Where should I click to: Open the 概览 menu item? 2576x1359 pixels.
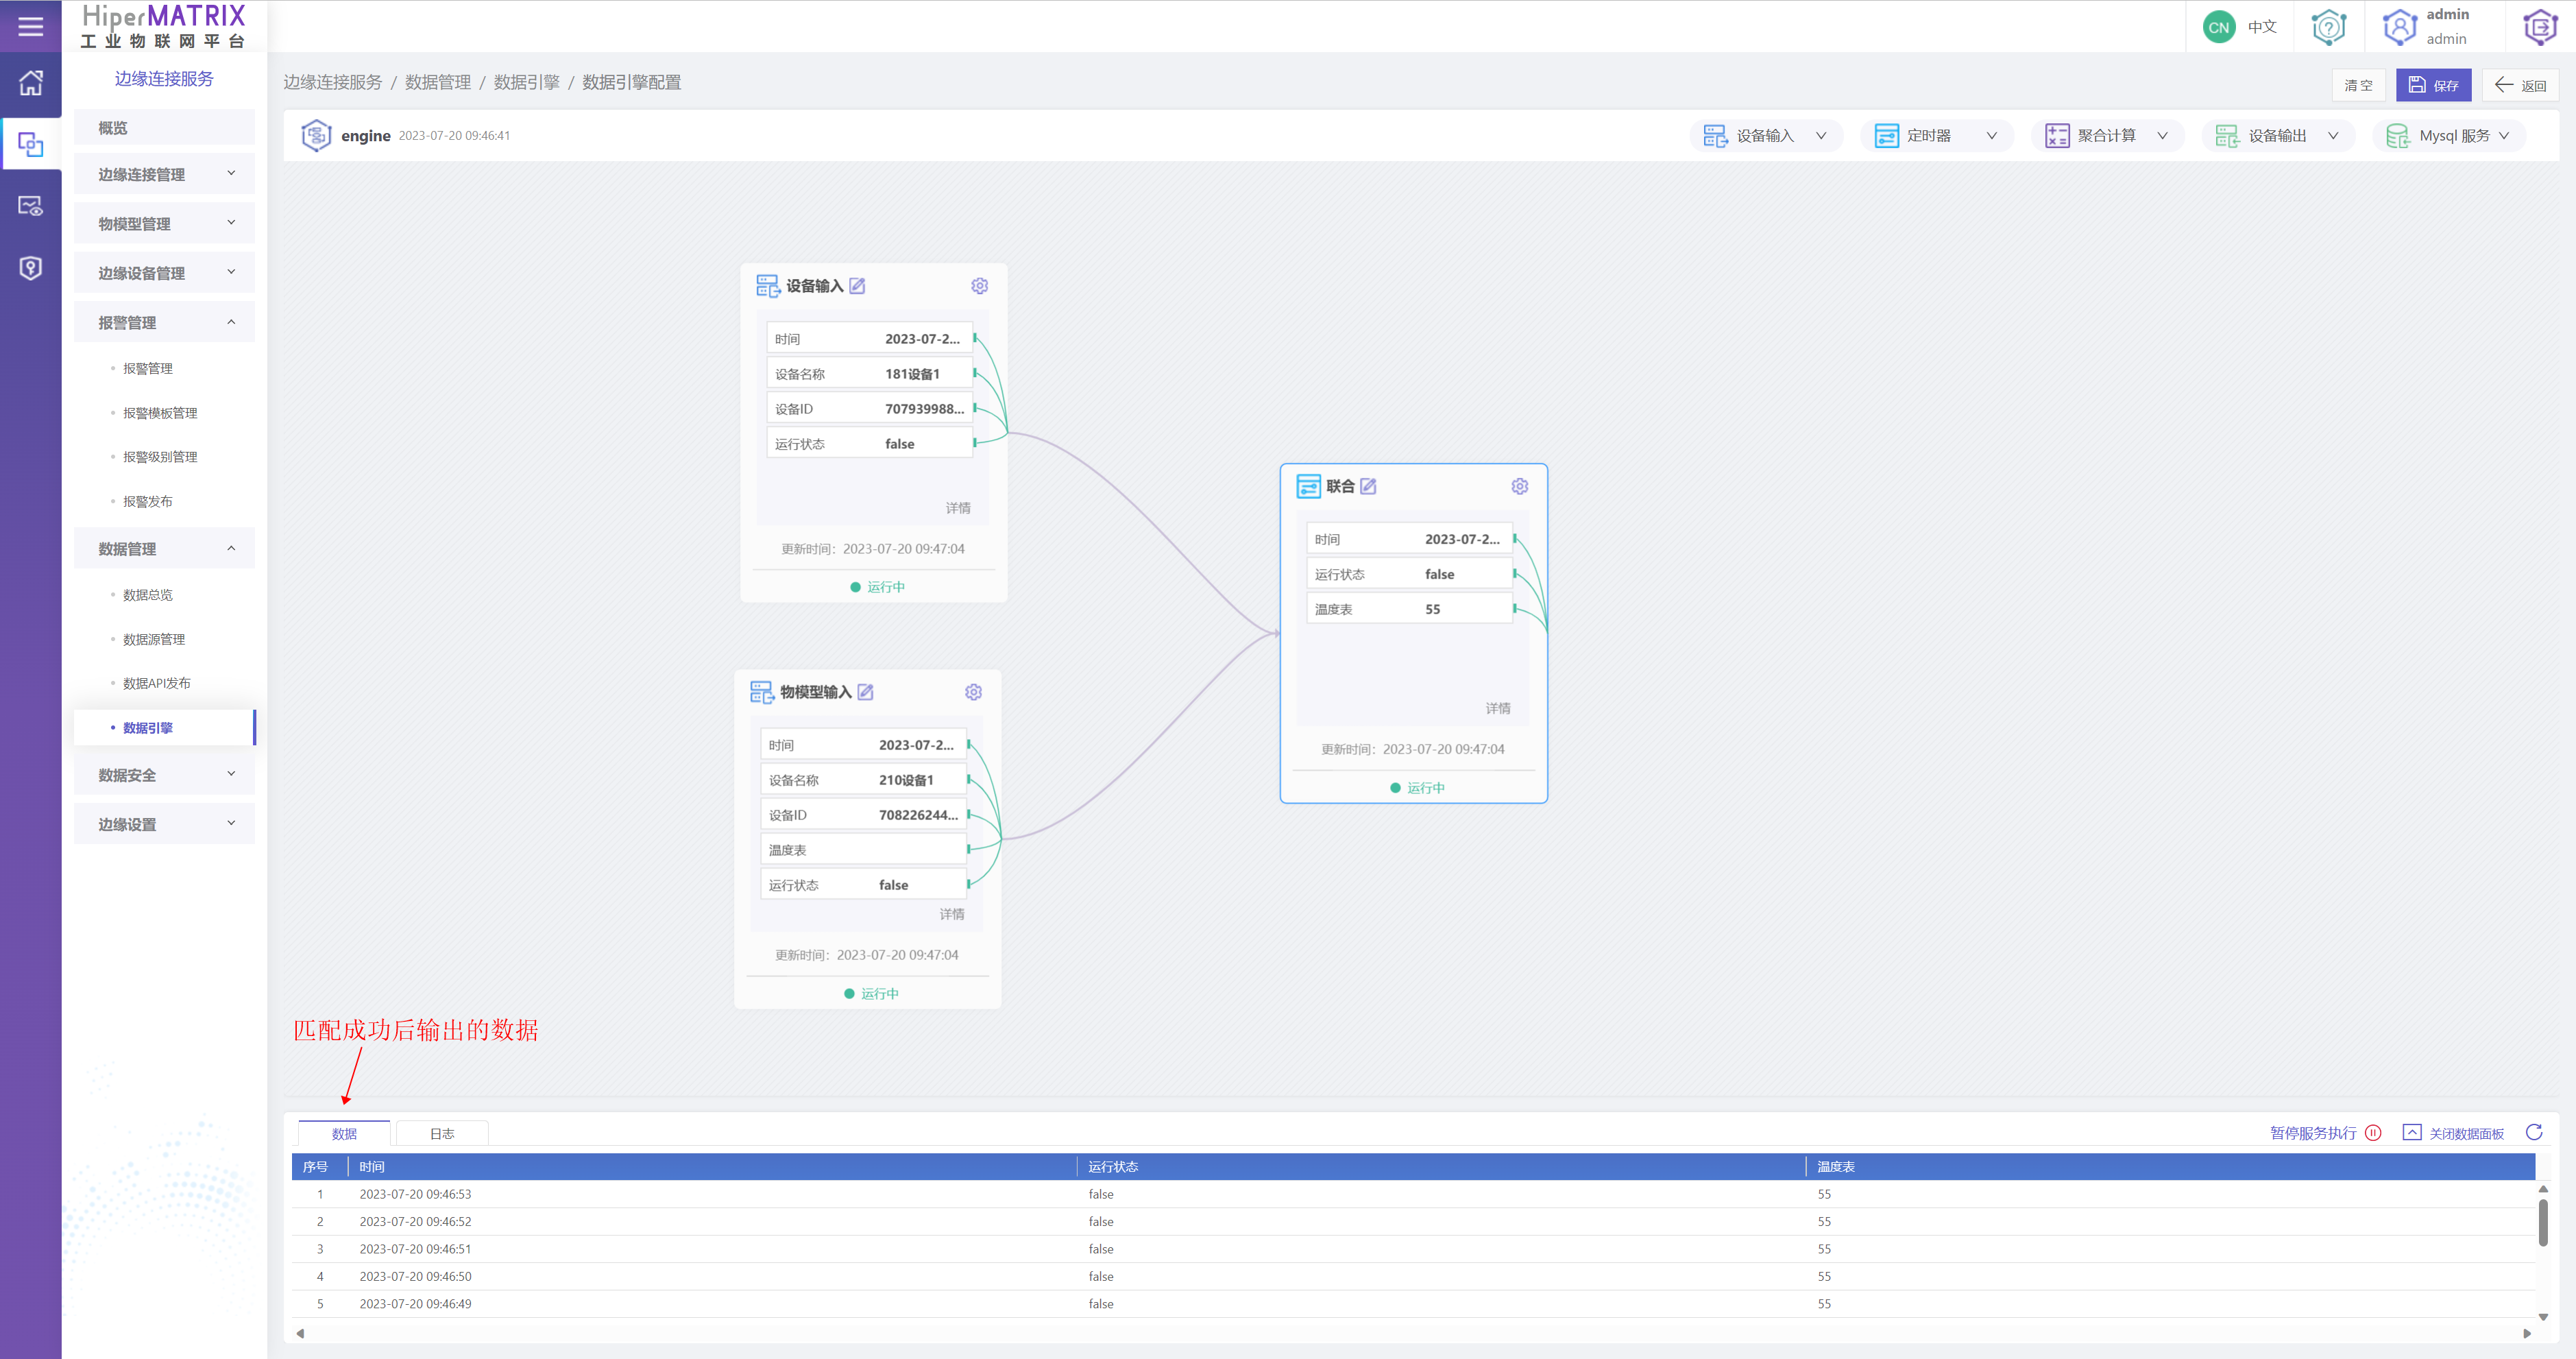pyautogui.click(x=164, y=128)
